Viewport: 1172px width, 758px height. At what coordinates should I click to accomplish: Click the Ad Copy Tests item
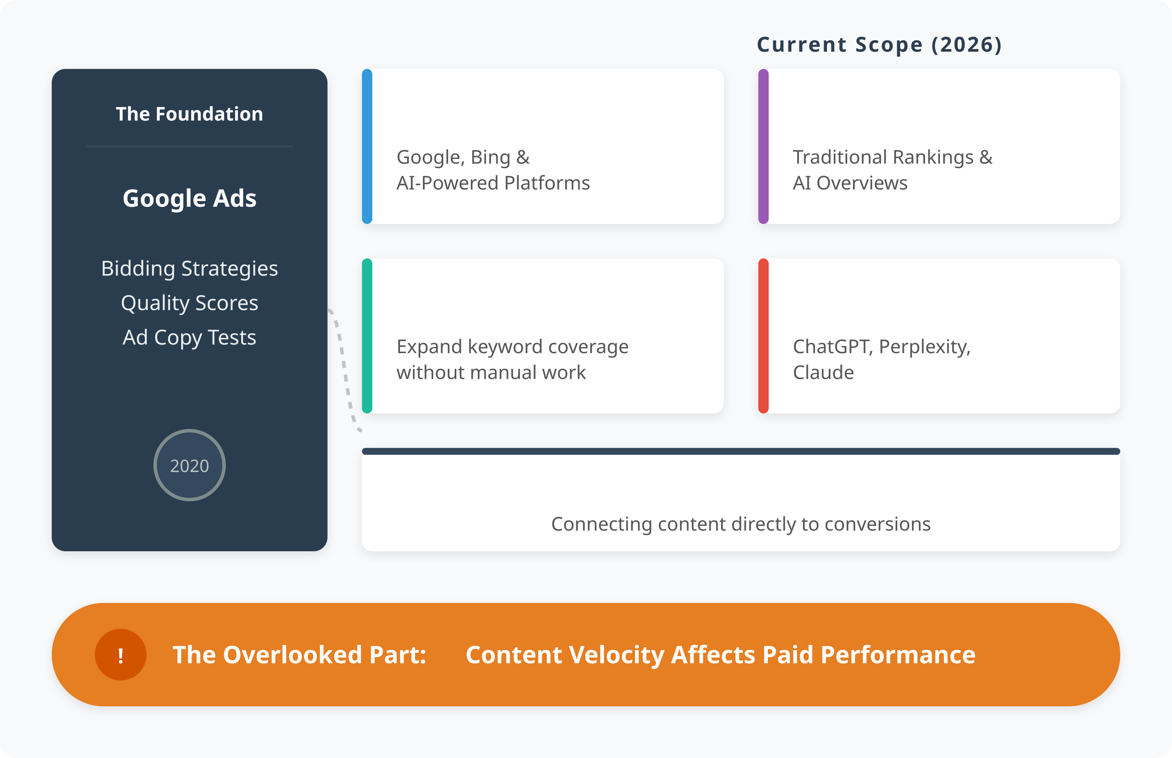click(x=189, y=338)
